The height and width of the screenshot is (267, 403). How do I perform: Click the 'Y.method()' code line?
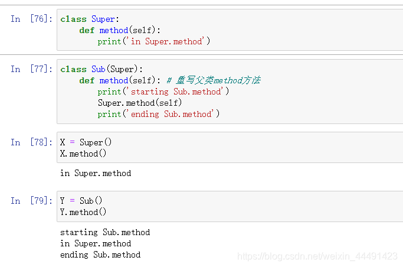(x=83, y=212)
